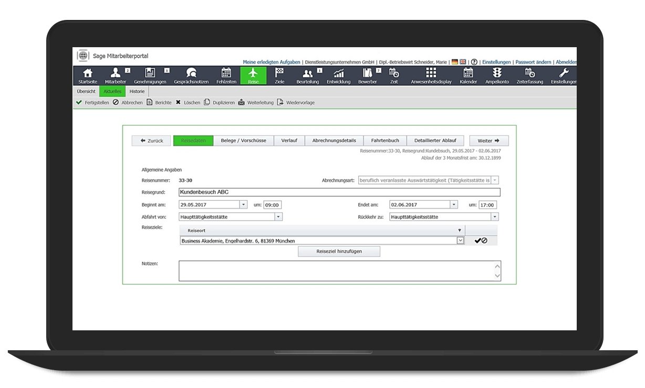Expand the Reiseort destination dropdown

pyautogui.click(x=461, y=241)
